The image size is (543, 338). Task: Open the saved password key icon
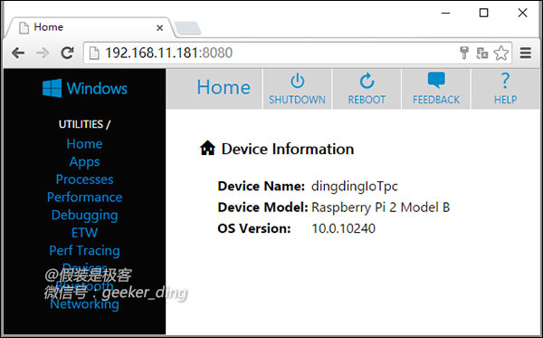464,53
